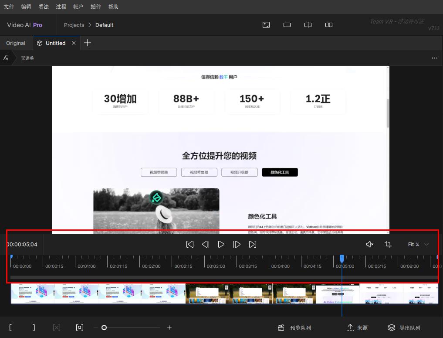
Task: Switch to side-by-side comparison view
Action: [329, 25]
